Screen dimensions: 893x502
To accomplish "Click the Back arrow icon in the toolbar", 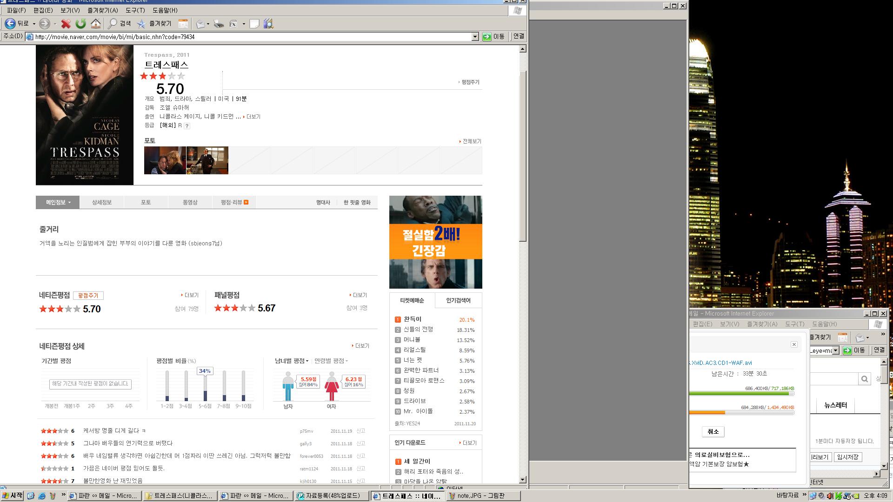I will click(x=10, y=23).
